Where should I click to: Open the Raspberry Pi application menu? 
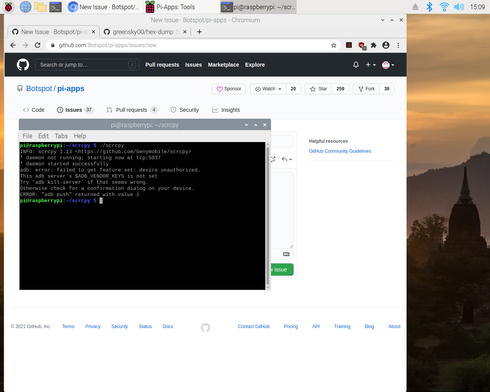tap(8, 7)
